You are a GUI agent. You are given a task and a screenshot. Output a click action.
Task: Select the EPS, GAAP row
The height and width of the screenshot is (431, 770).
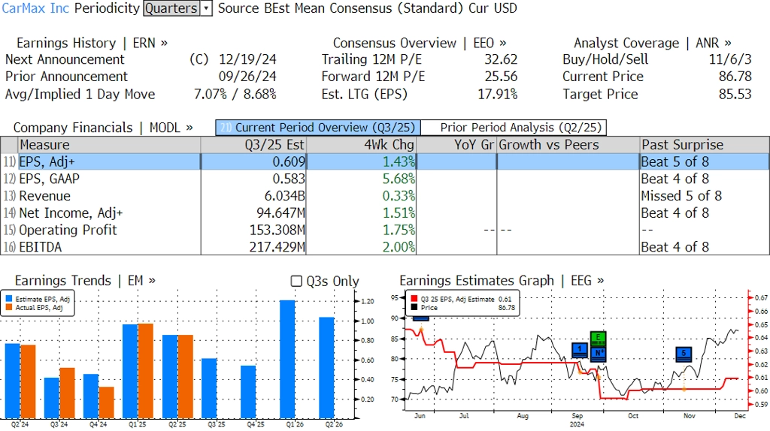click(x=385, y=179)
